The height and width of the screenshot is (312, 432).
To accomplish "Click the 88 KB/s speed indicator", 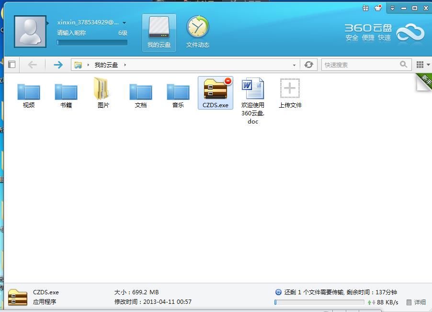I will [x=387, y=302].
